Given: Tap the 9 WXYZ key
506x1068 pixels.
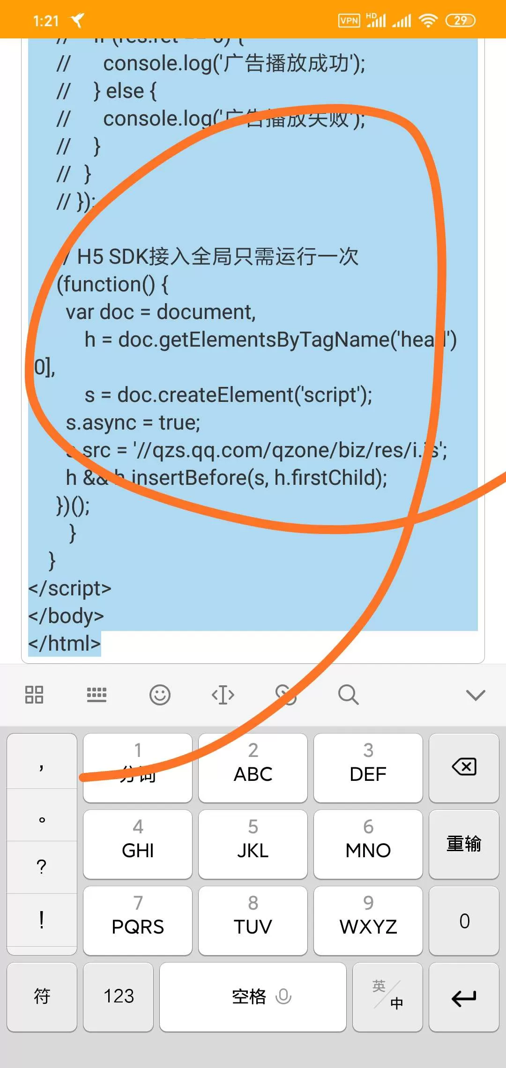Looking at the screenshot, I should 368,920.
